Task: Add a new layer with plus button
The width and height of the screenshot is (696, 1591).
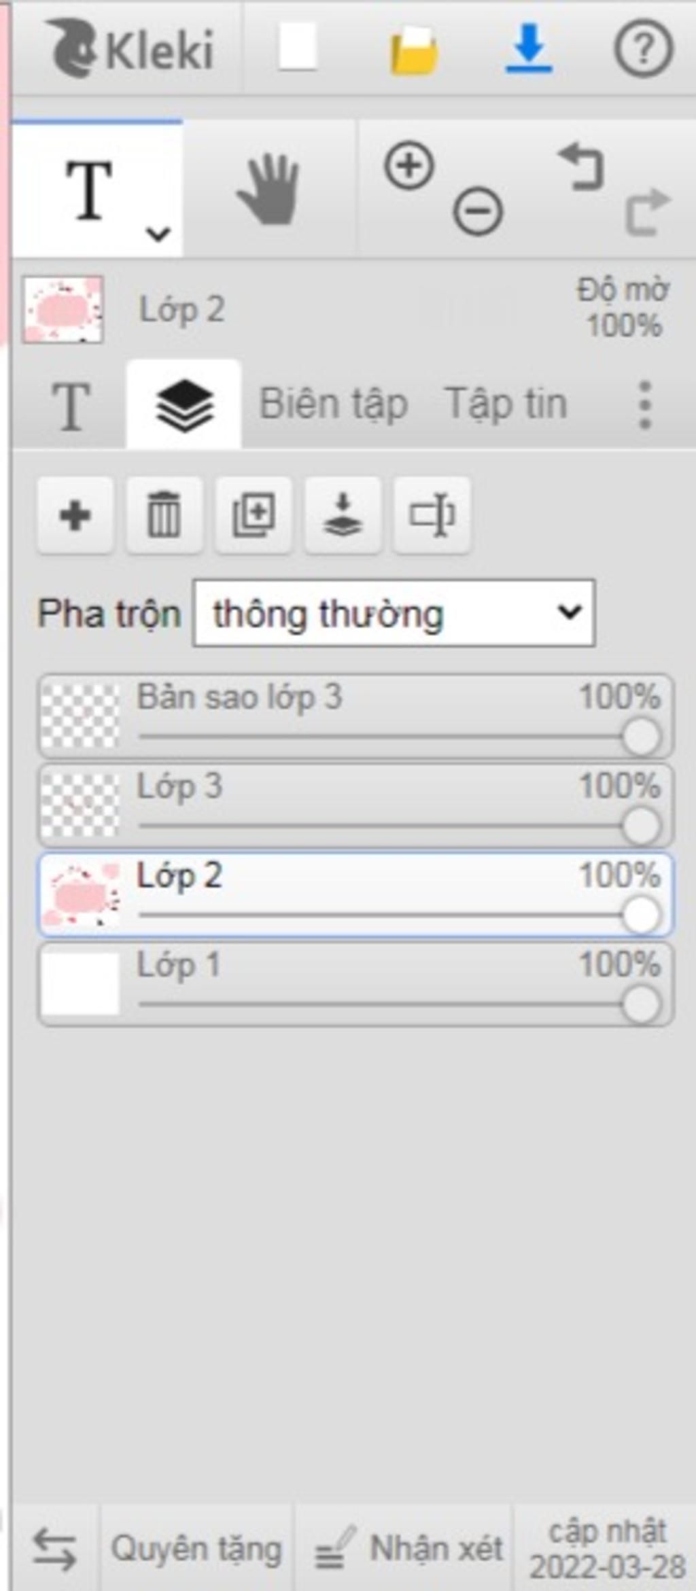Action: [75, 515]
